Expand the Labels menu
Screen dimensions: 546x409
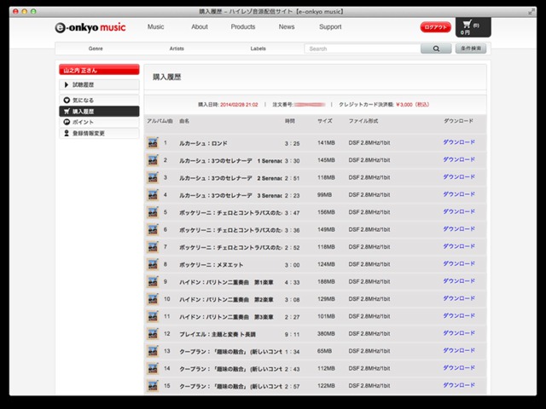tap(258, 49)
